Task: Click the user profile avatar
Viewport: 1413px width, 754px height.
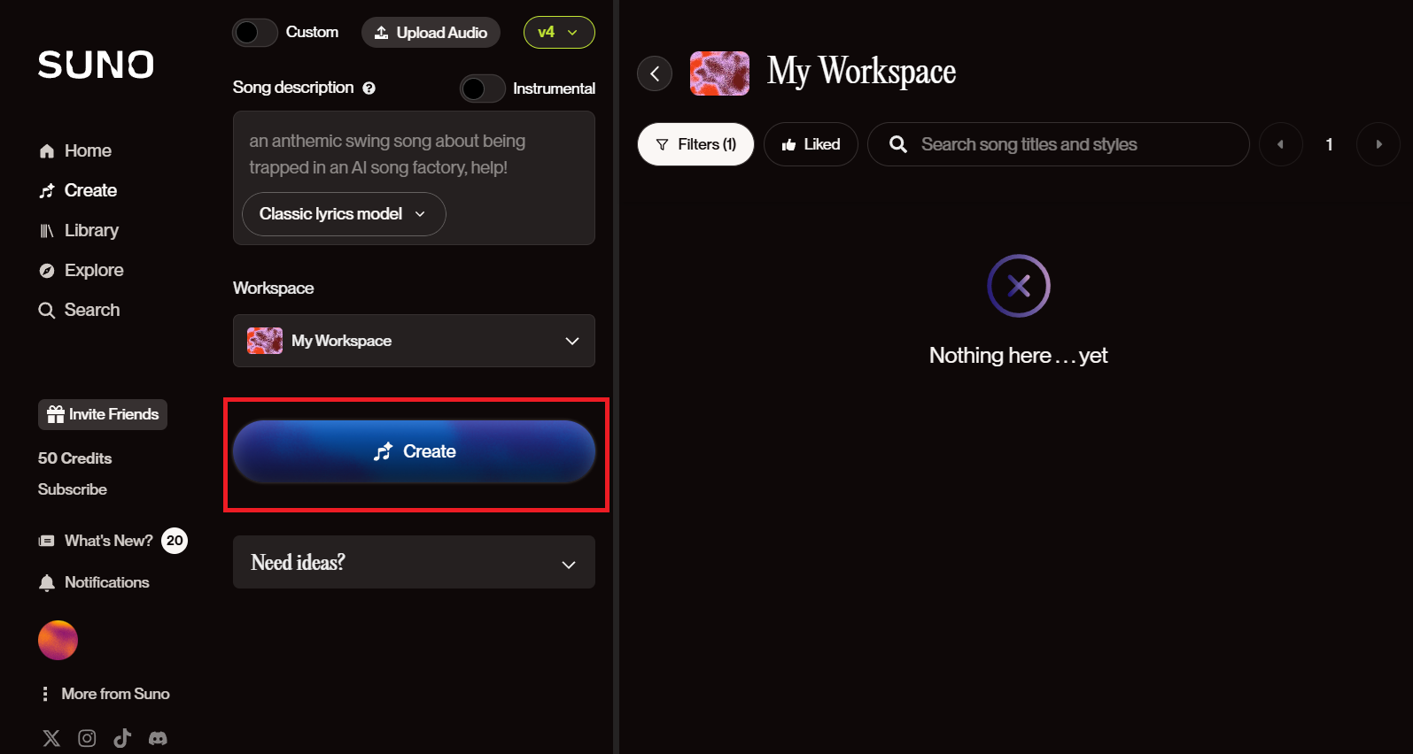Action: coord(58,640)
